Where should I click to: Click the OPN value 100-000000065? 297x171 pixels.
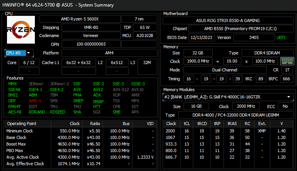point(91,44)
